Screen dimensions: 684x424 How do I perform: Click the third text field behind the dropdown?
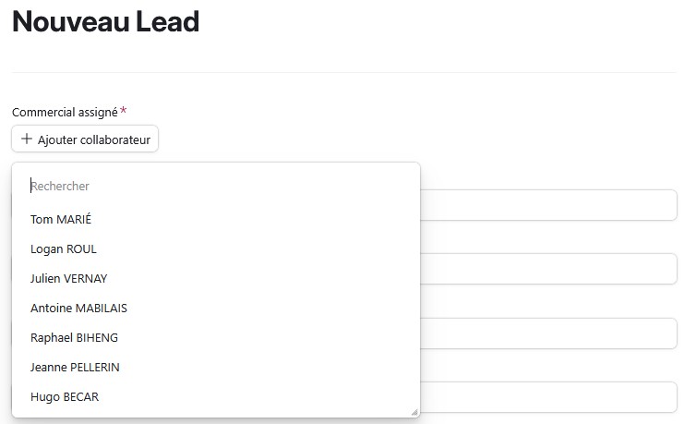(x=548, y=333)
